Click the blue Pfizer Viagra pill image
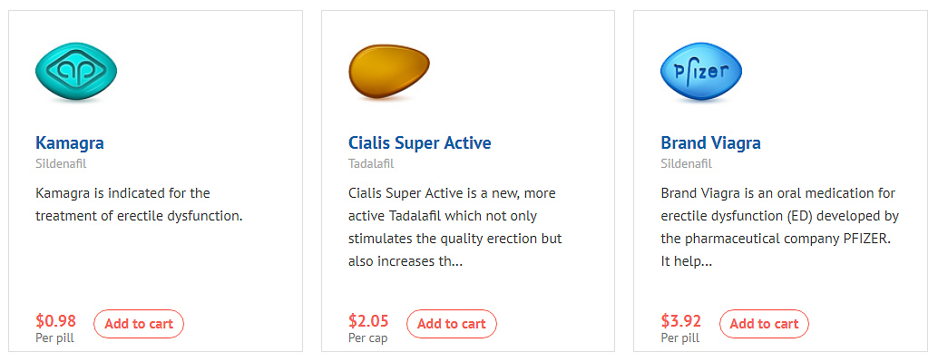The height and width of the screenshot is (362, 938). (x=701, y=71)
